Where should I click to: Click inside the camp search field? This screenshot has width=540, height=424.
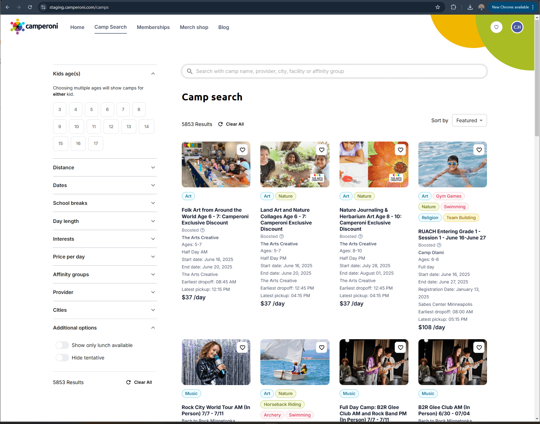point(334,71)
